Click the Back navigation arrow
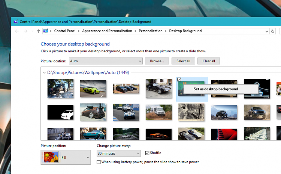The image size is (281, 174). click(17, 31)
